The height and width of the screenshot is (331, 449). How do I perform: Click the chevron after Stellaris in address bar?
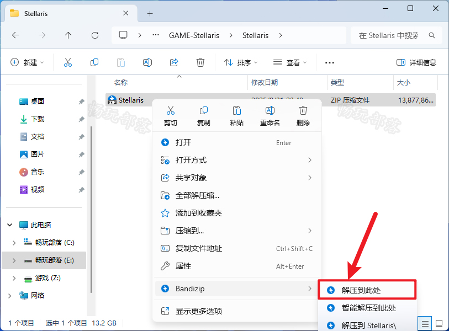coord(281,35)
